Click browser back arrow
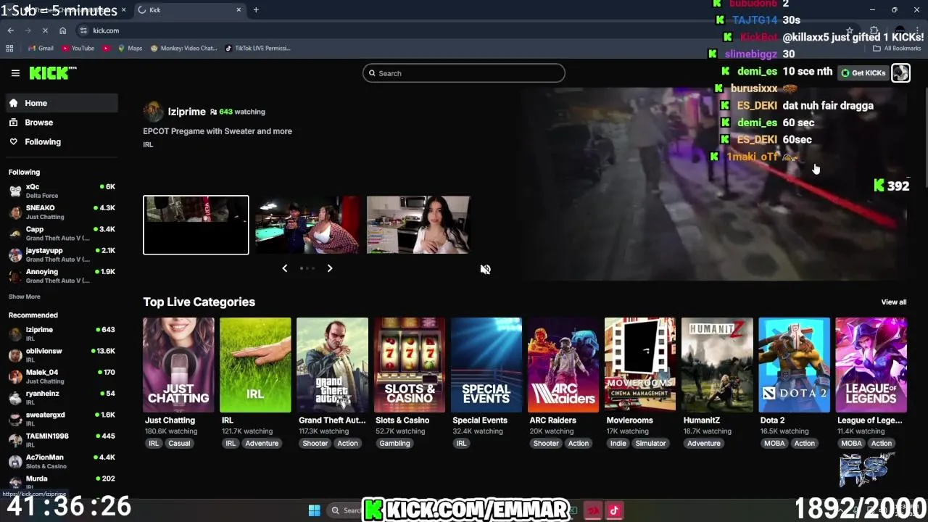The image size is (928, 522). point(10,30)
